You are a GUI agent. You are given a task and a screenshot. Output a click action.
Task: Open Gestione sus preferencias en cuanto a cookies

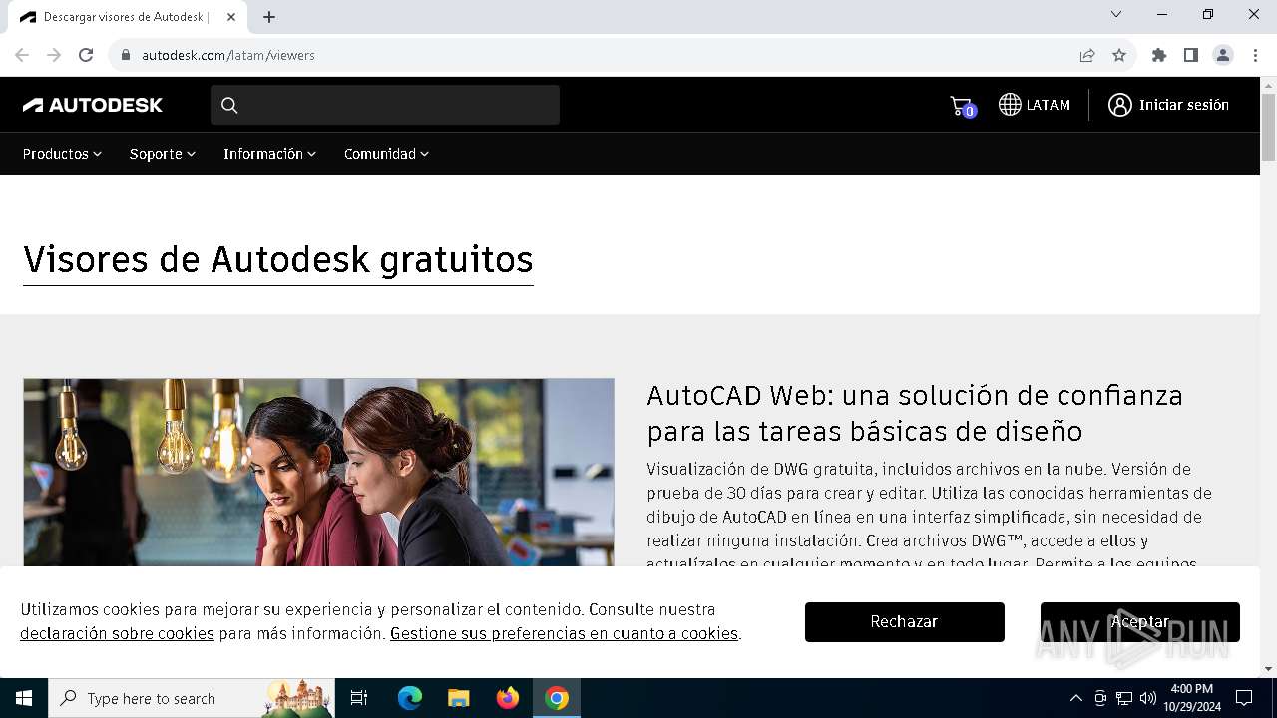click(x=564, y=633)
